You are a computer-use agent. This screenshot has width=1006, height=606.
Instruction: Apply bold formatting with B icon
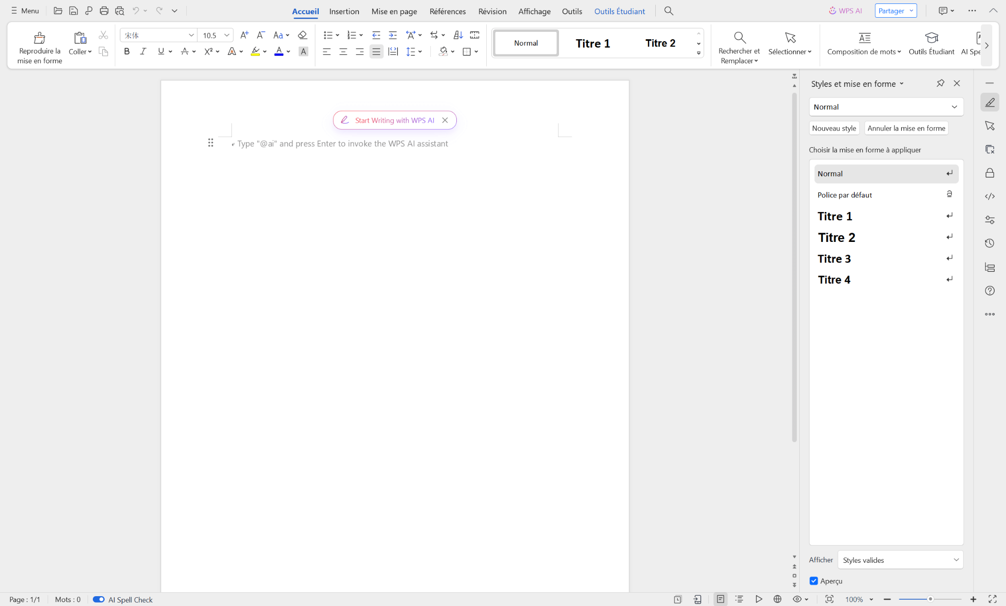127,51
